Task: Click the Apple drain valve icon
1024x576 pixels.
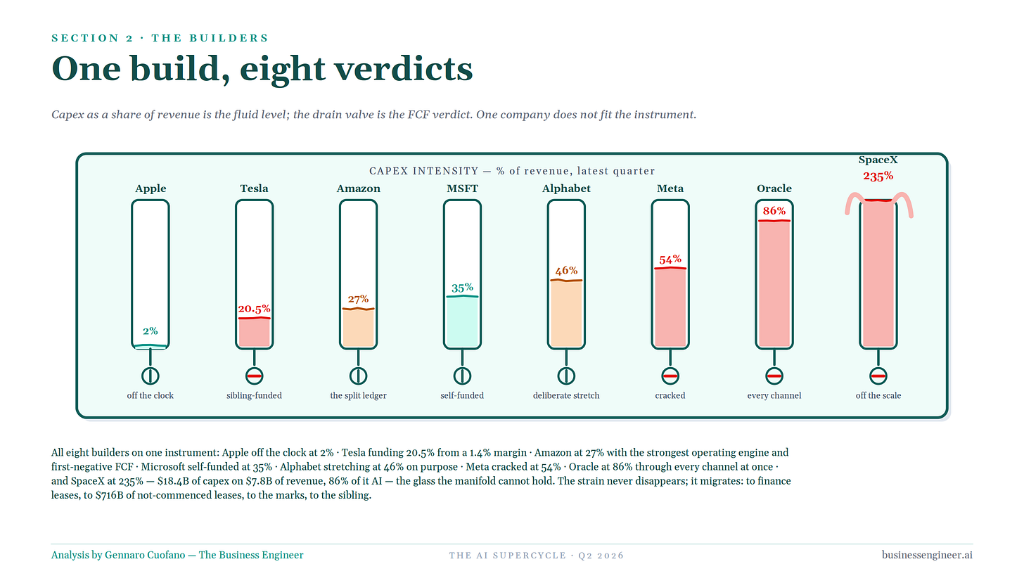Action: click(151, 376)
